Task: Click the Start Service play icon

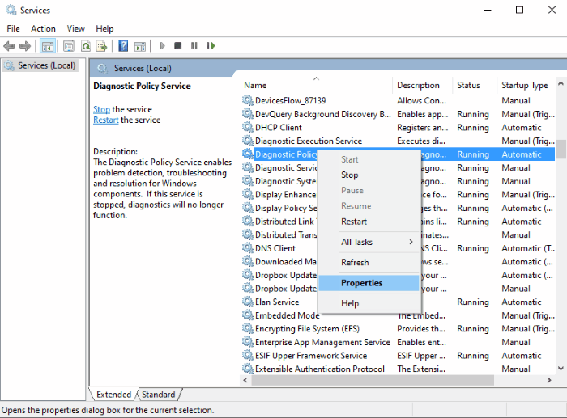Action: click(x=162, y=46)
